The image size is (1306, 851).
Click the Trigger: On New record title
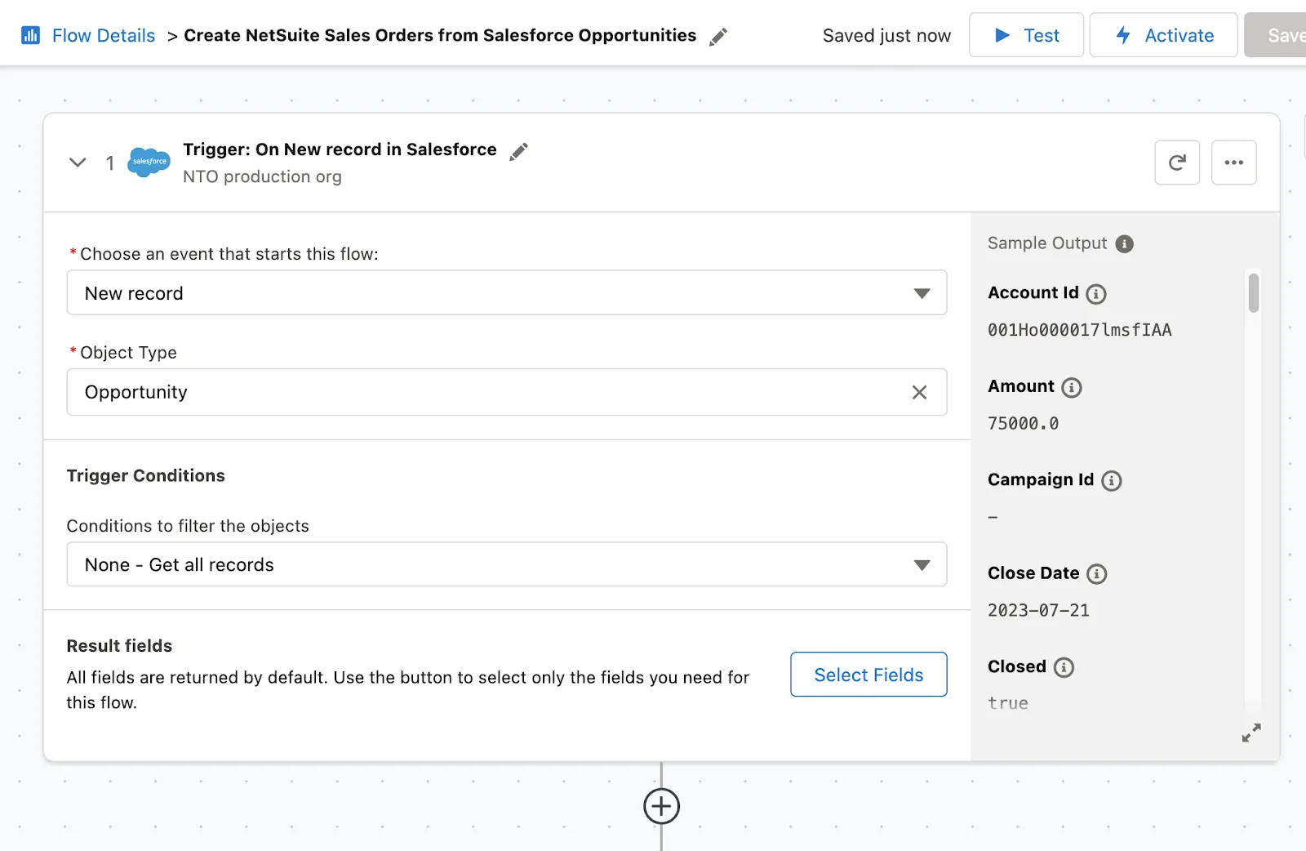click(340, 149)
